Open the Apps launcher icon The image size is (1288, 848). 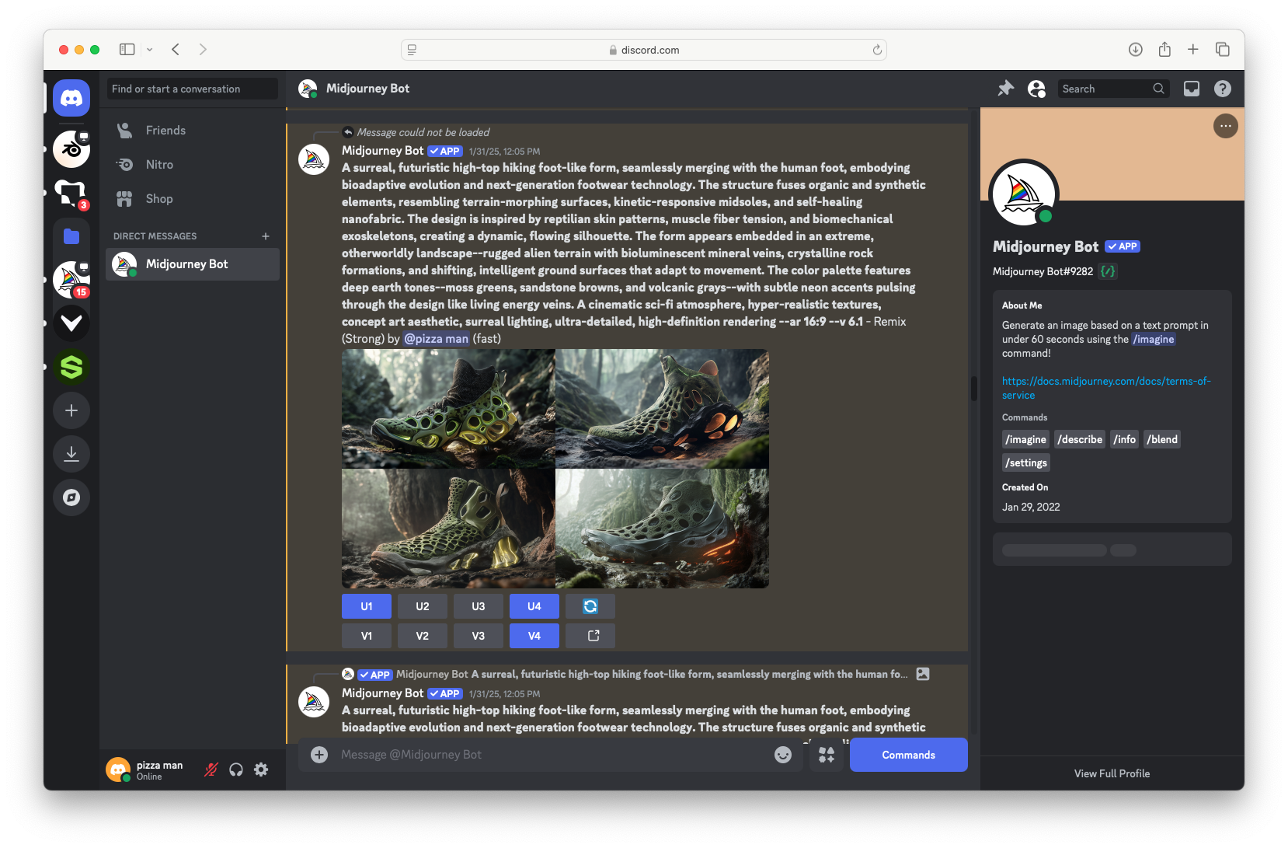tap(827, 755)
